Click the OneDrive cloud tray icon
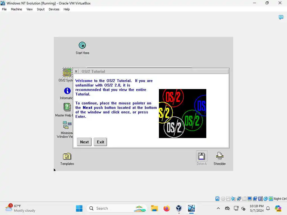This screenshot has height=215, width=287. (227, 208)
